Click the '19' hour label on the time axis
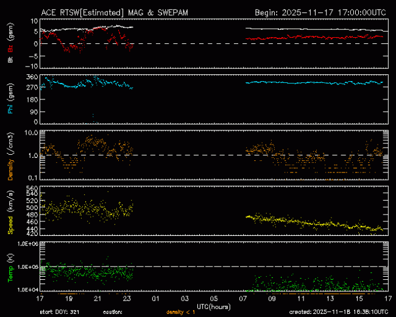Image resolution: width=396 pixels, height=317 pixels. [x=69, y=299]
